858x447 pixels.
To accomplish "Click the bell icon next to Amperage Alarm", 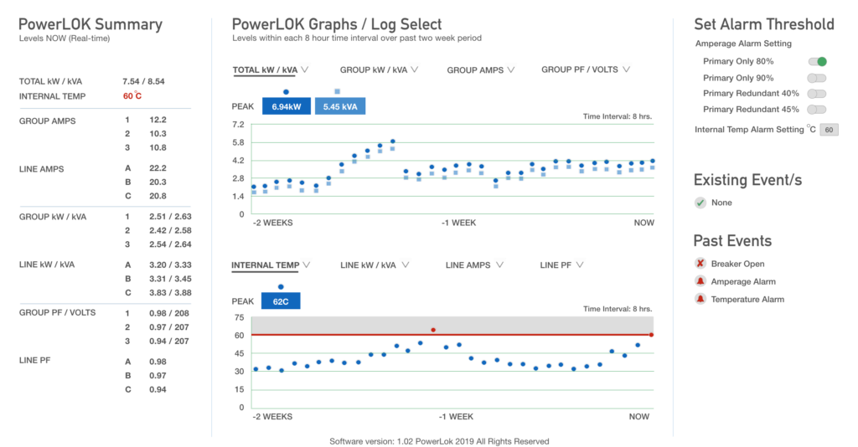I will tap(700, 281).
